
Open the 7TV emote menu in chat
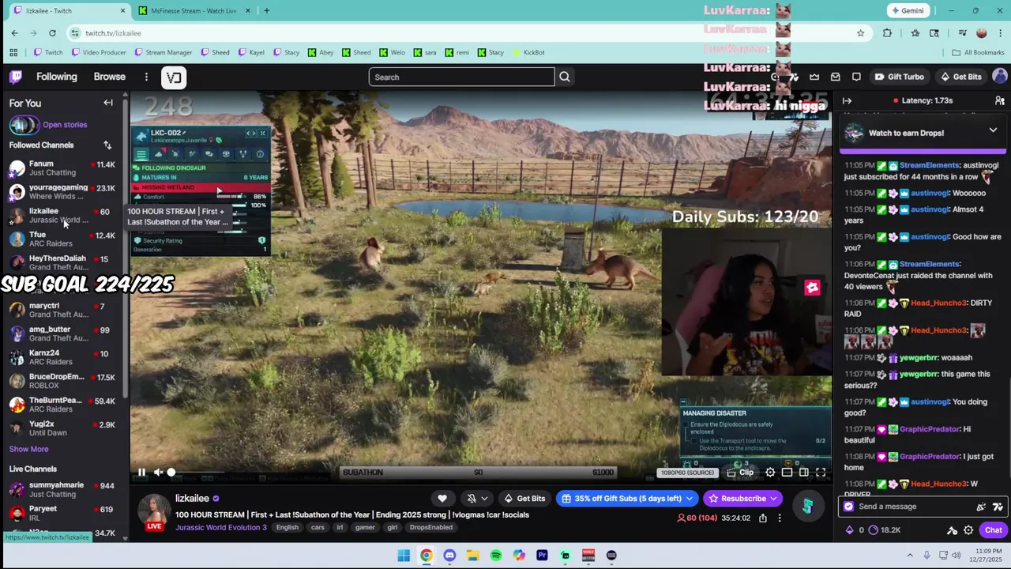[998, 507]
